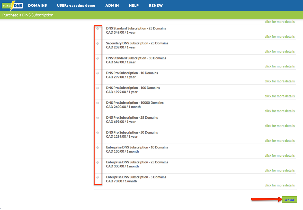Open more details for Secondary DNS 25 Domains
Viewport: 303px width, 210px height.
pyautogui.click(x=280, y=52)
